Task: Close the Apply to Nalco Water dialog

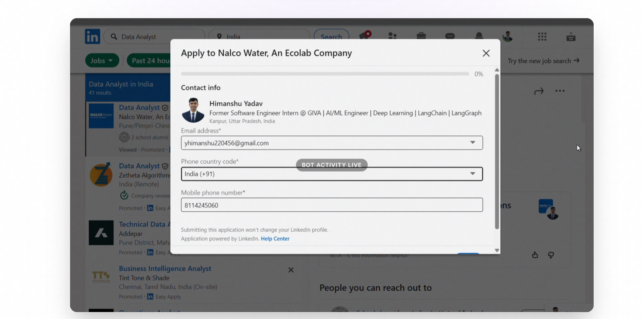Action: tap(486, 53)
